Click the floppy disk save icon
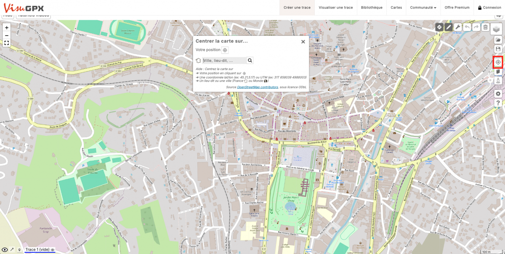This screenshot has width=505, height=254. pos(498,49)
